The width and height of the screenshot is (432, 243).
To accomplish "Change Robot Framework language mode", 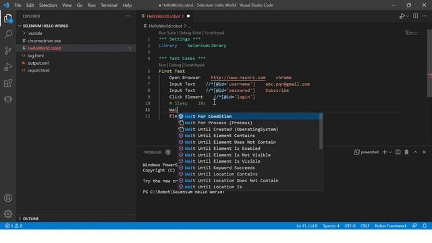I will coord(390,226).
